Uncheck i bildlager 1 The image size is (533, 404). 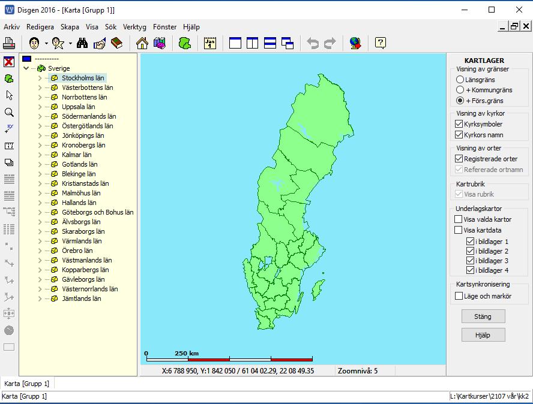click(471, 242)
